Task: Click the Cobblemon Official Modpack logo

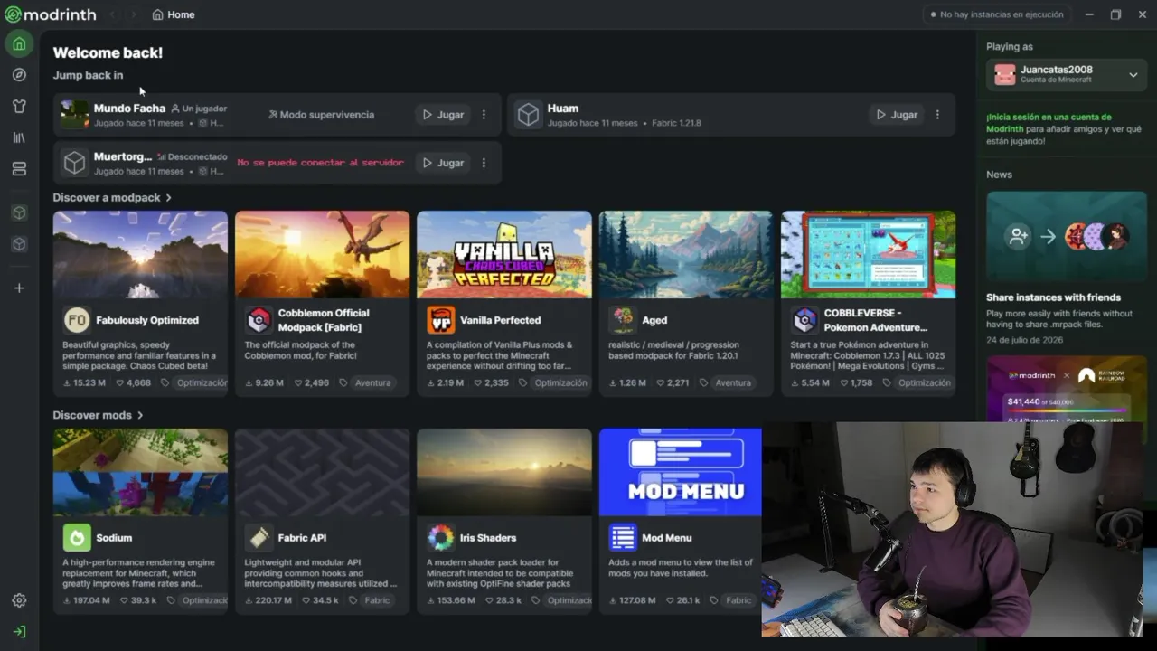Action: tap(259, 320)
